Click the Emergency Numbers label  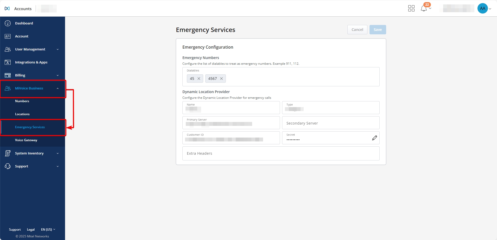tap(201, 58)
